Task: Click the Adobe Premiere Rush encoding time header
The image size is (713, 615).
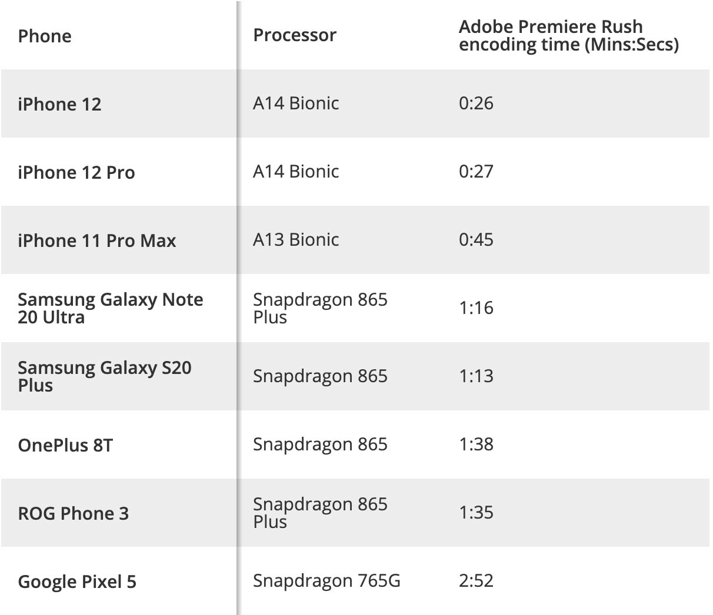Action: click(568, 35)
